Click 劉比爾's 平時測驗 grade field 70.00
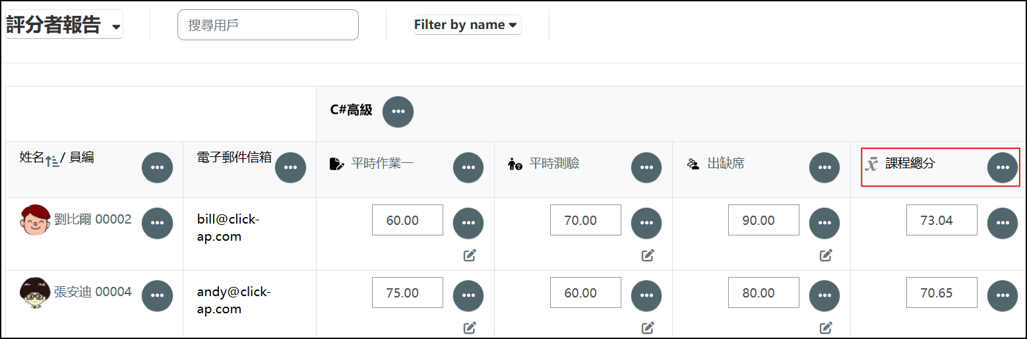The width and height of the screenshot is (1027, 339). [x=586, y=220]
